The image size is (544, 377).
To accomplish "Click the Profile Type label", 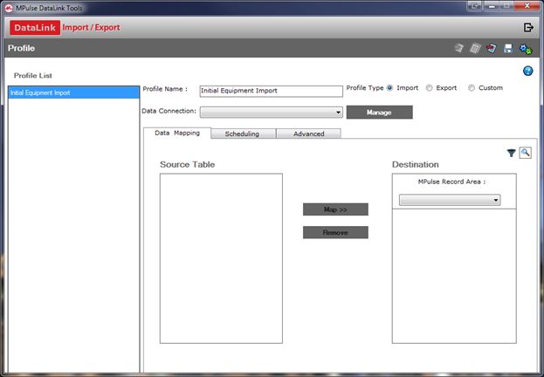I will (365, 88).
